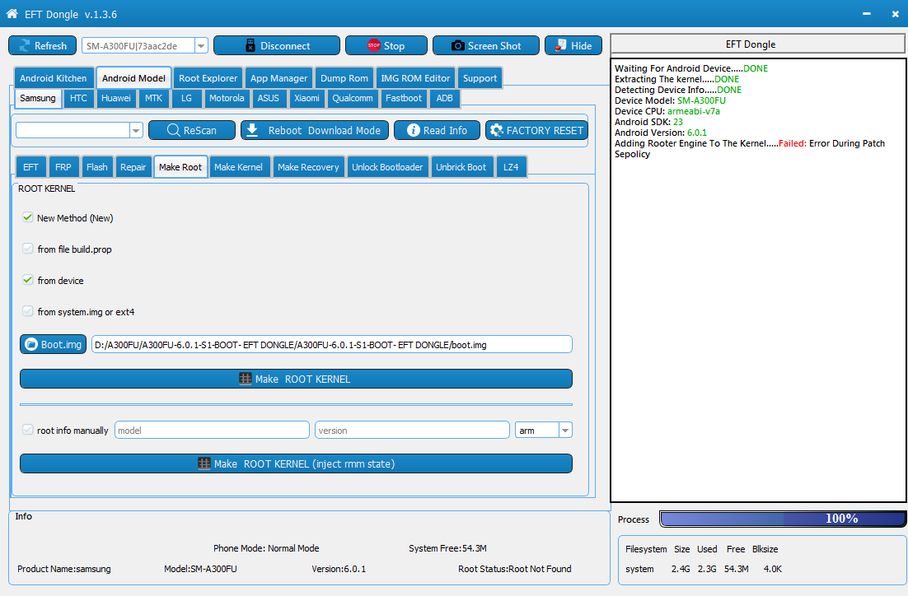Open the EFT sub-tab
Screen dimensions: 908x596
30,167
